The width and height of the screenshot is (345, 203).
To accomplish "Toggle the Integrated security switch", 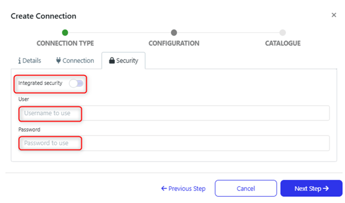I will (76, 83).
